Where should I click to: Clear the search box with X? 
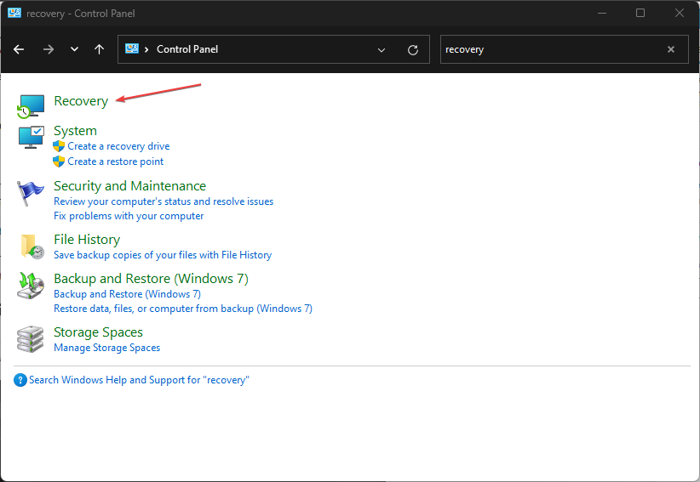click(x=671, y=49)
